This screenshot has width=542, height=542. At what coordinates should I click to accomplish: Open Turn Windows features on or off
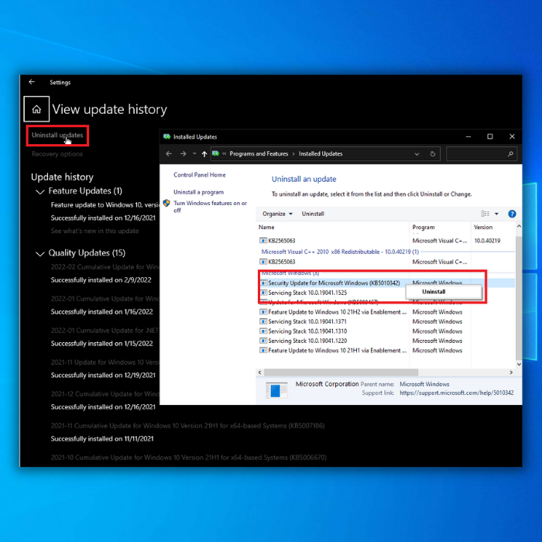point(210,207)
